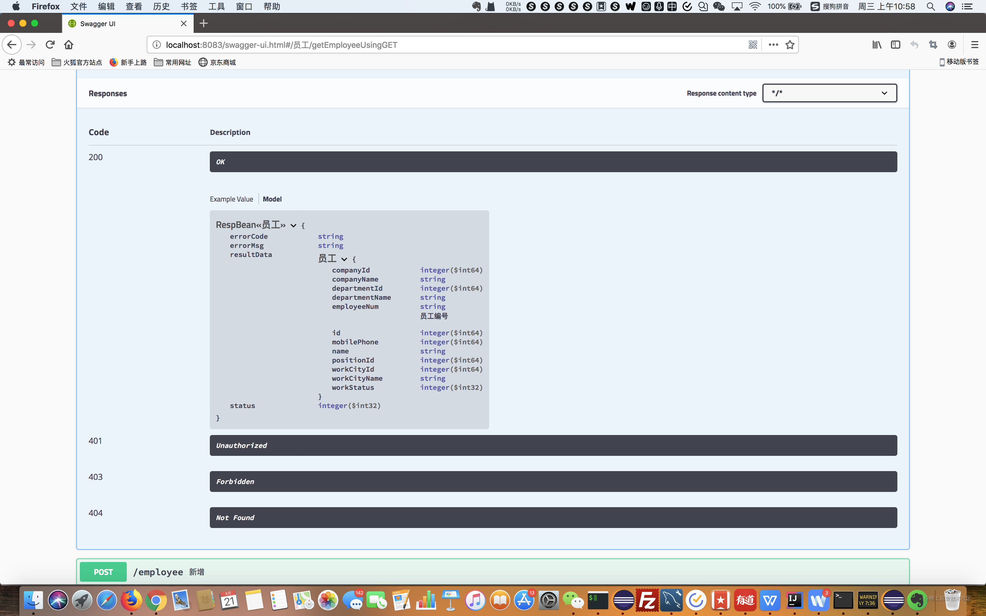Click the QR code icon in address bar
Screen dimensions: 986x616
click(x=752, y=45)
